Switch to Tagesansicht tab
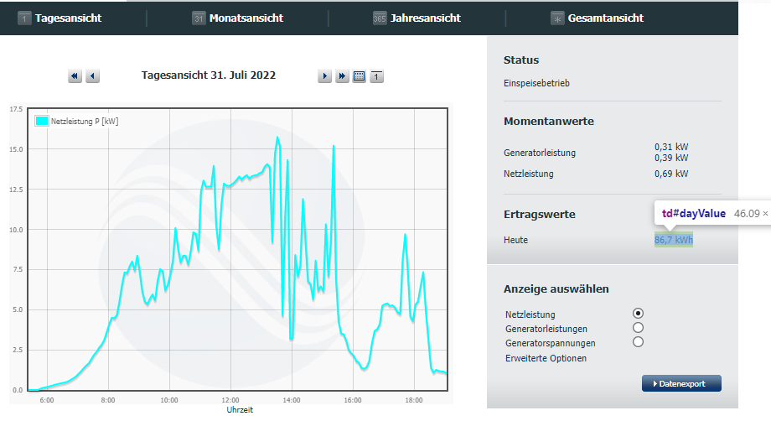This screenshot has height=421, width=771. coord(69,18)
